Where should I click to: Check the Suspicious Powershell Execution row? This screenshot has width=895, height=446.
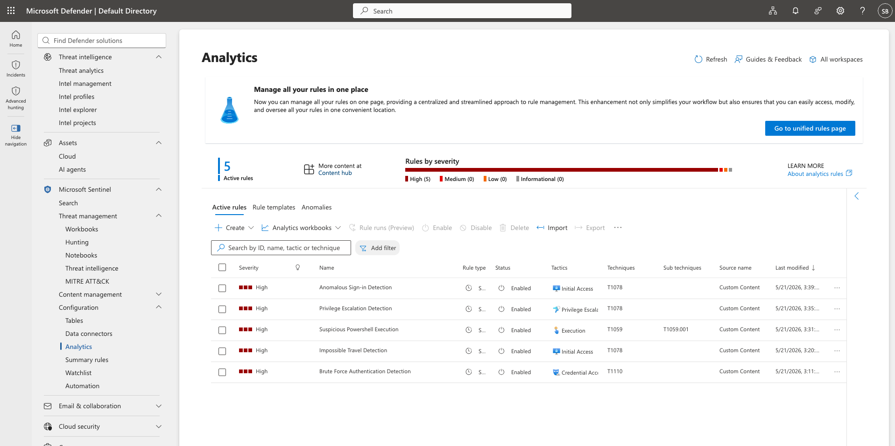click(222, 330)
